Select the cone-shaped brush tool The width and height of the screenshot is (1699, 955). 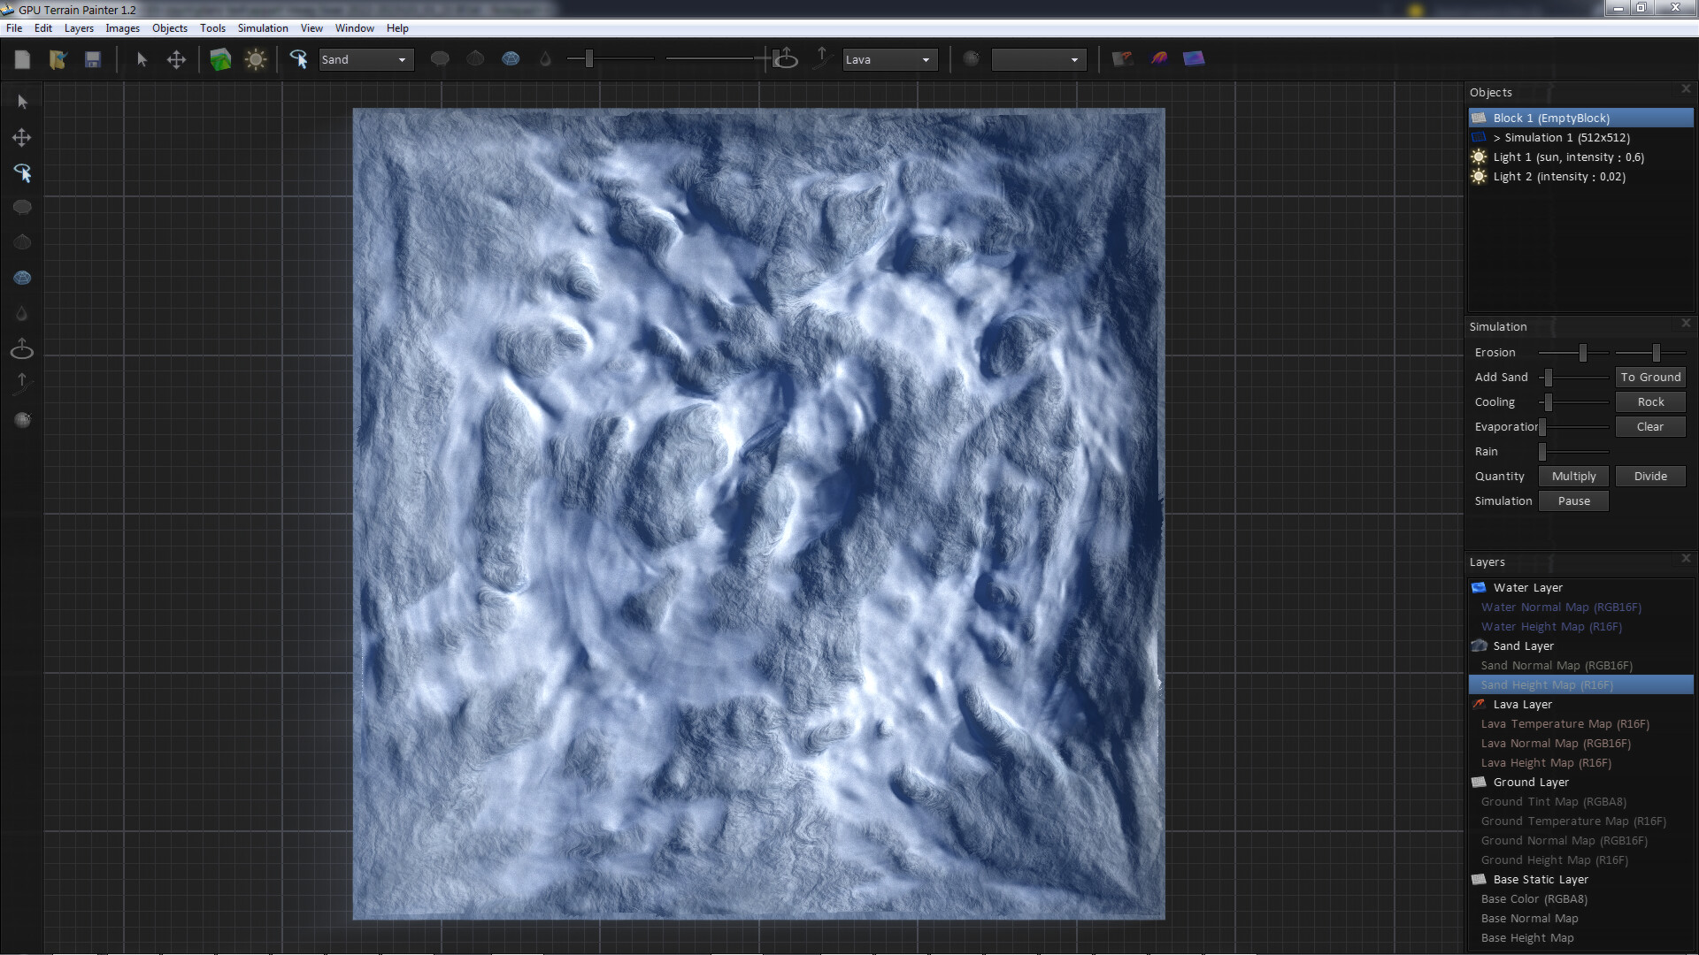[21, 241]
